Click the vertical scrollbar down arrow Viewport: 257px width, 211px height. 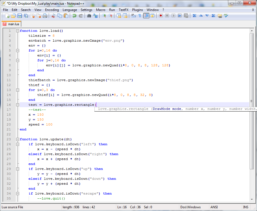click(252, 200)
